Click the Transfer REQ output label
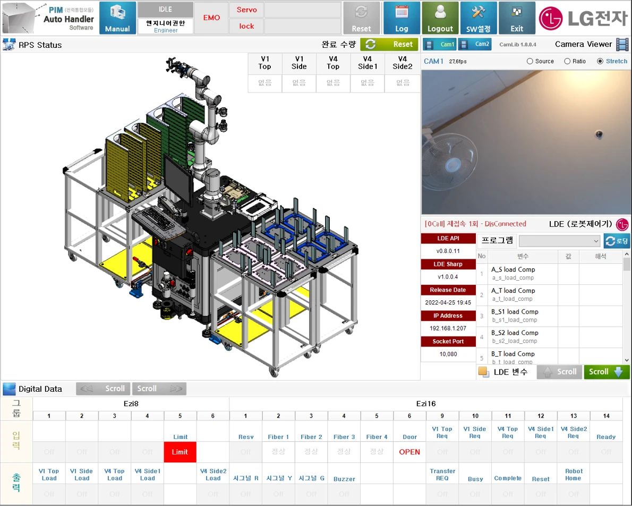 [x=442, y=475]
